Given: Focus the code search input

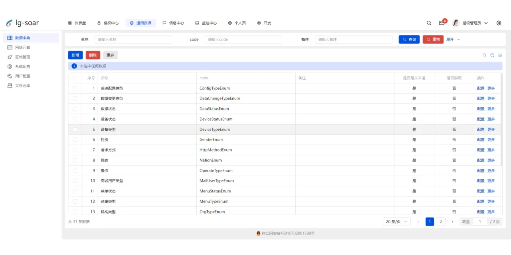Looking at the screenshot, I should [244, 39].
